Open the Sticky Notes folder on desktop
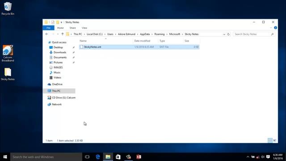Image resolution: width=286 pixels, height=161 pixels. pyautogui.click(x=8, y=74)
